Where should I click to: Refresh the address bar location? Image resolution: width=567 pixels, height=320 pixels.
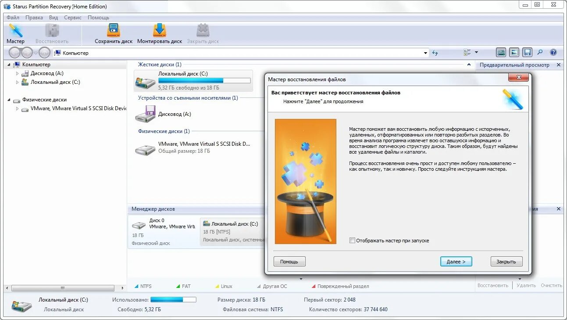point(435,53)
